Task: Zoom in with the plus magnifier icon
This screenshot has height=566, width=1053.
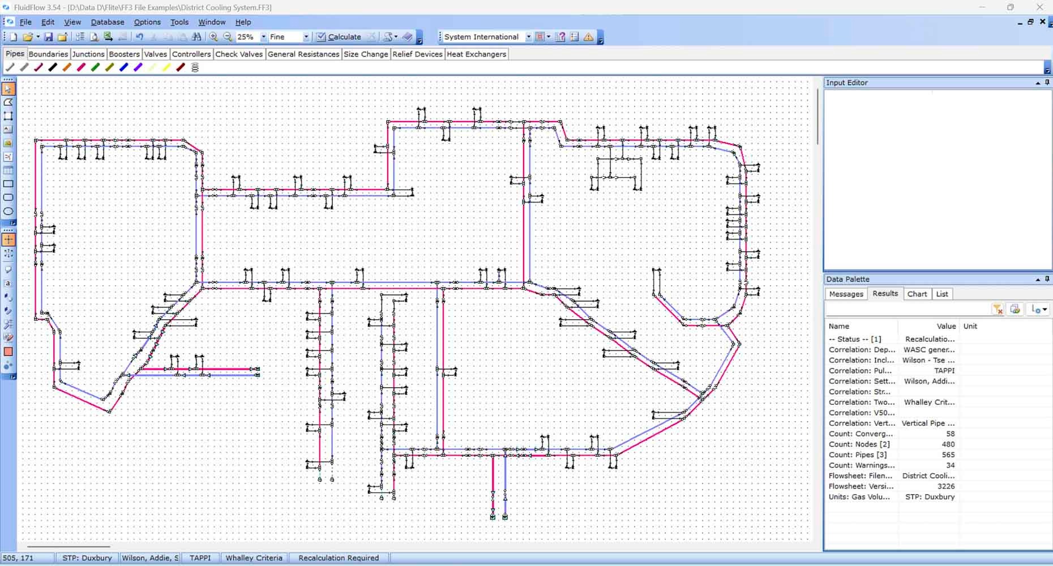Action: tap(213, 37)
